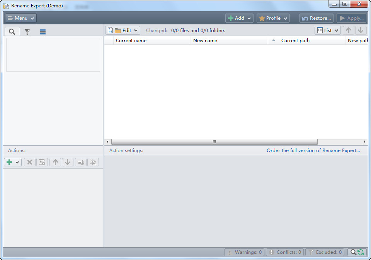Move selected file down with arrow icon
The image size is (371, 260).
pyautogui.click(x=361, y=30)
